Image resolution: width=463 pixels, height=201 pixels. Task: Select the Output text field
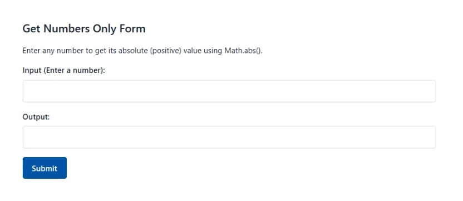(x=229, y=137)
